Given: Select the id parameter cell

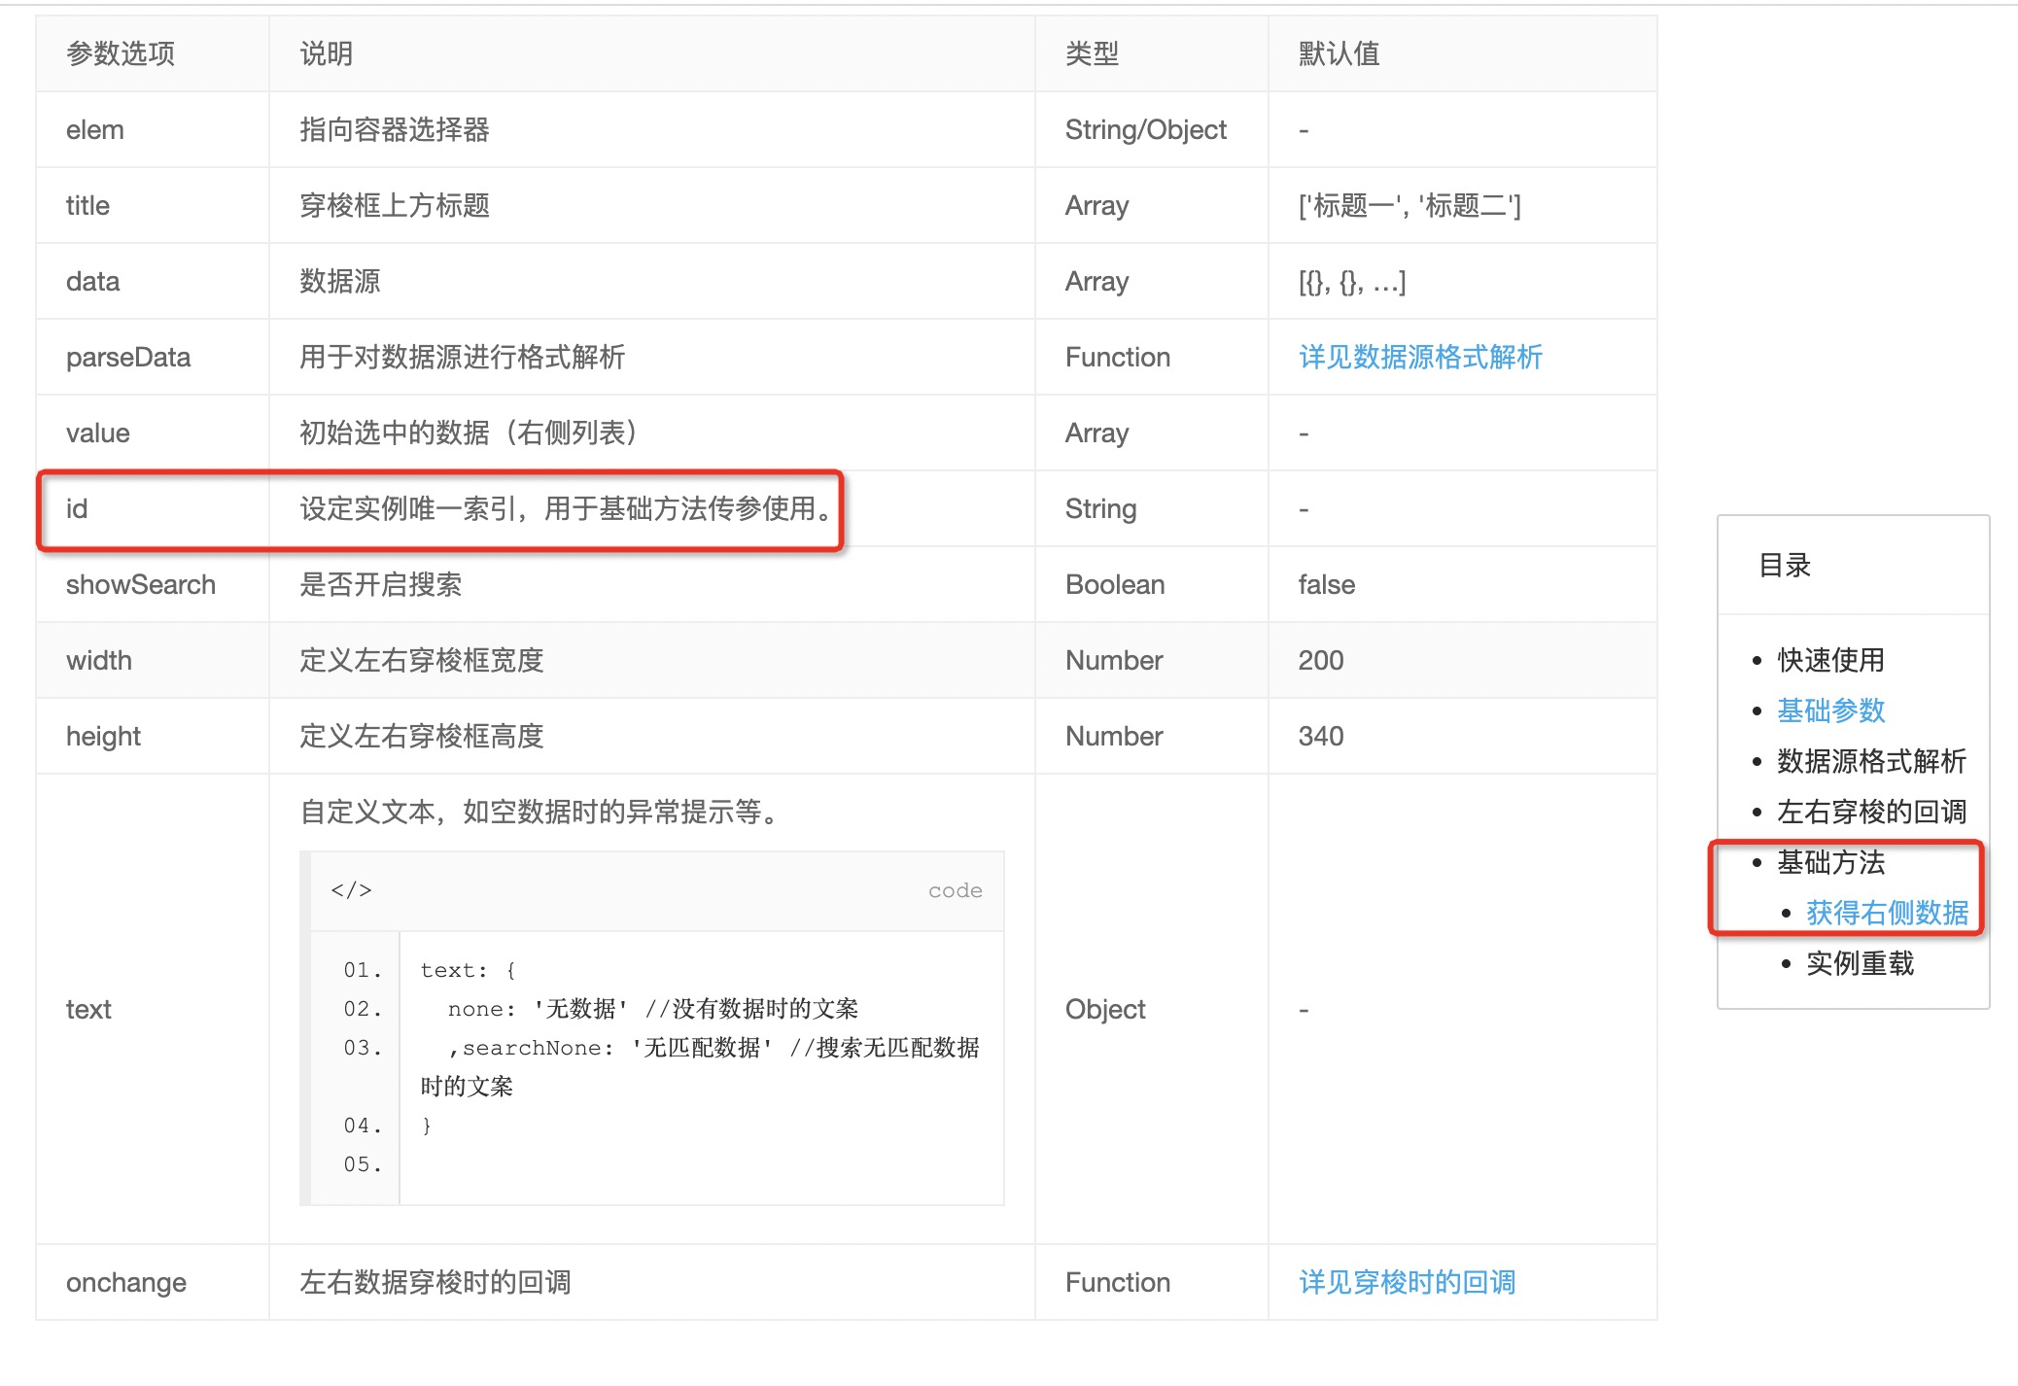Looking at the screenshot, I should 153,508.
